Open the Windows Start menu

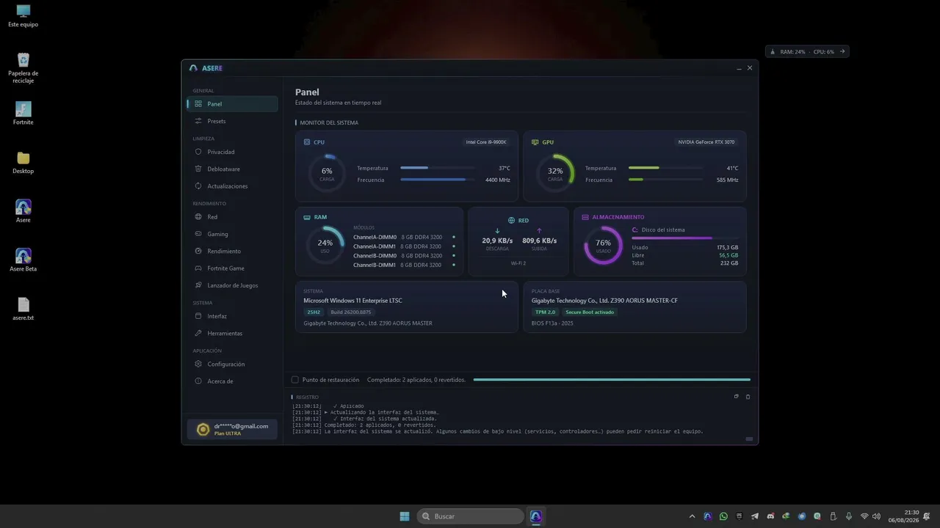pyautogui.click(x=405, y=516)
